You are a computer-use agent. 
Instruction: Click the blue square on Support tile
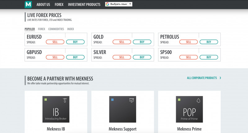(x=113, y=100)
